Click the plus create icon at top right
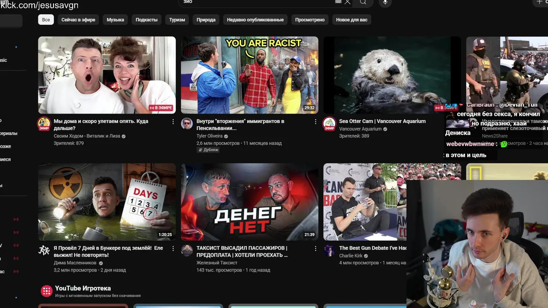The image size is (548, 308). [x=539, y=2]
